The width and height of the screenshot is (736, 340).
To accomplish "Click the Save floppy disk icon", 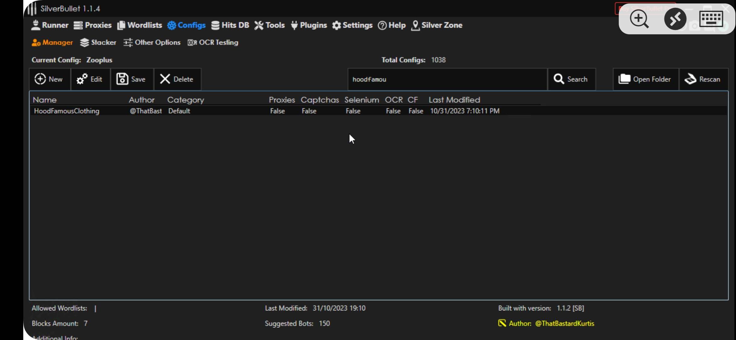I will click(x=122, y=79).
